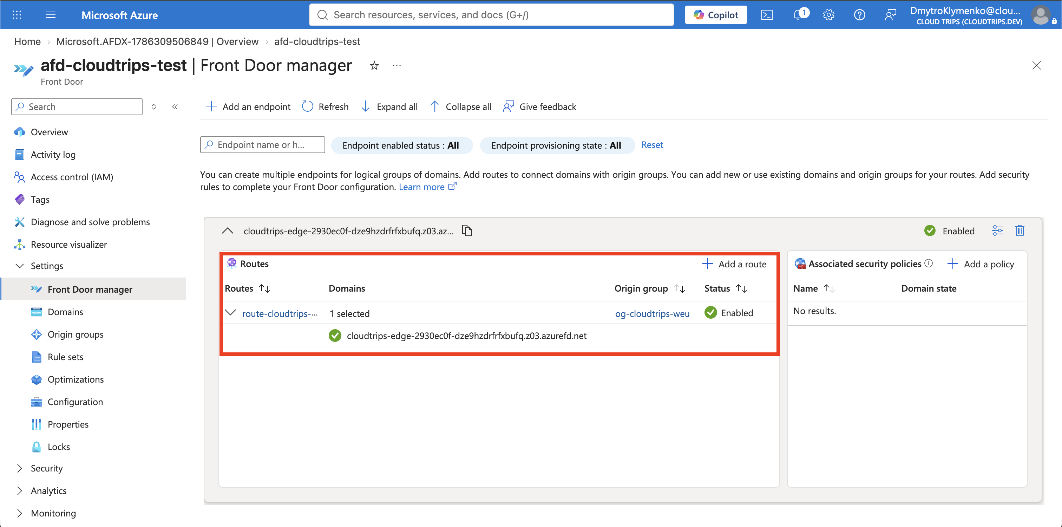Sort by the Routes column

tap(247, 288)
